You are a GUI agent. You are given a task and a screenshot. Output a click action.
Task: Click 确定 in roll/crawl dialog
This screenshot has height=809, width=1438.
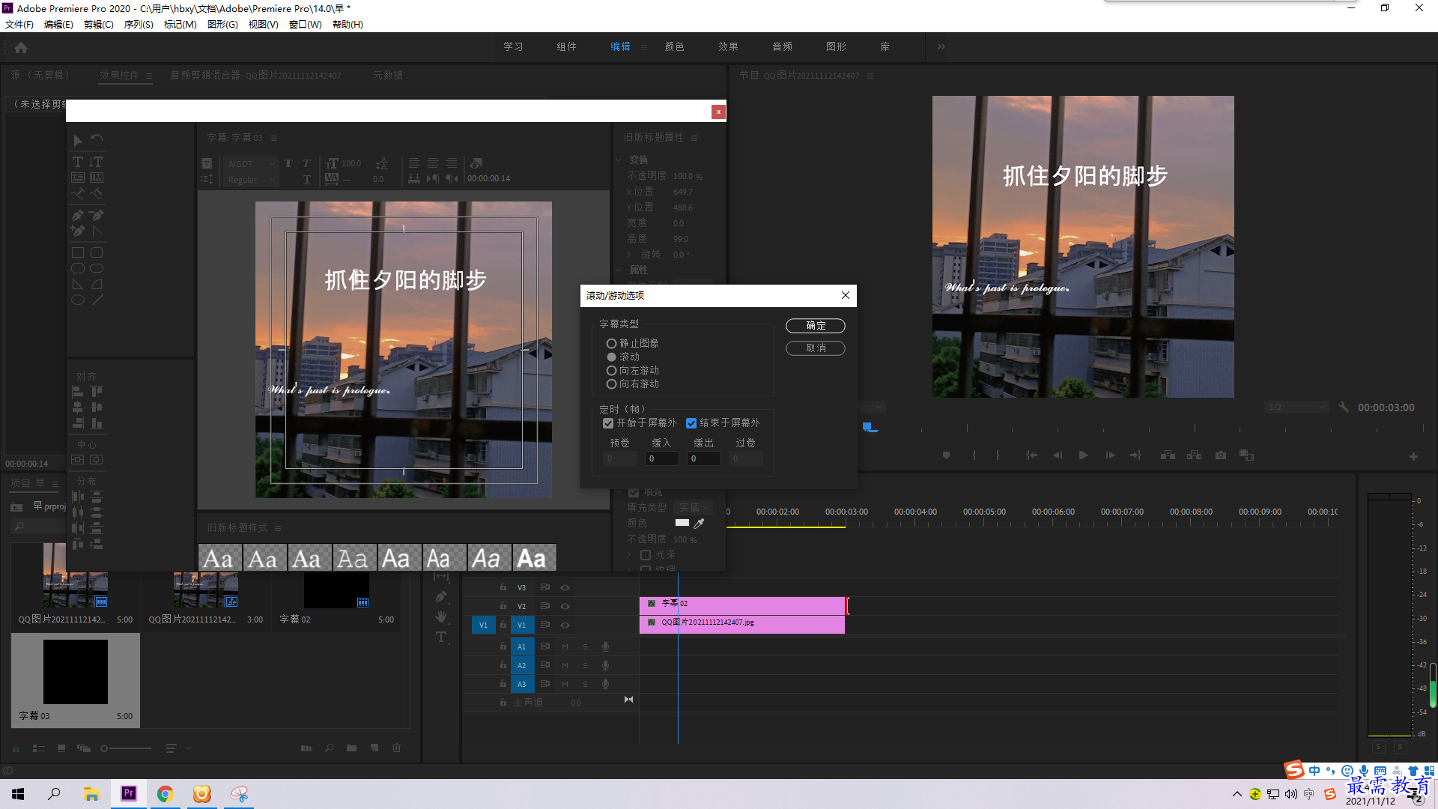[816, 326]
